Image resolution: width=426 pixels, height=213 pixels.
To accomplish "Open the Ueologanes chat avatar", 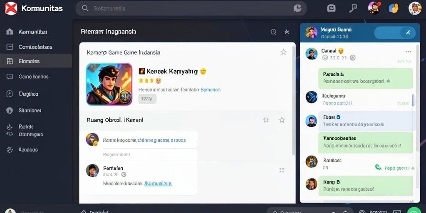I will [311, 97].
